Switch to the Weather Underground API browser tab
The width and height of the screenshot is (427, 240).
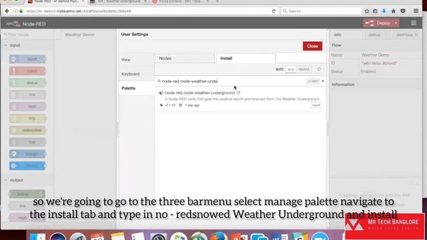pyautogui.click(x=119, y=1)
